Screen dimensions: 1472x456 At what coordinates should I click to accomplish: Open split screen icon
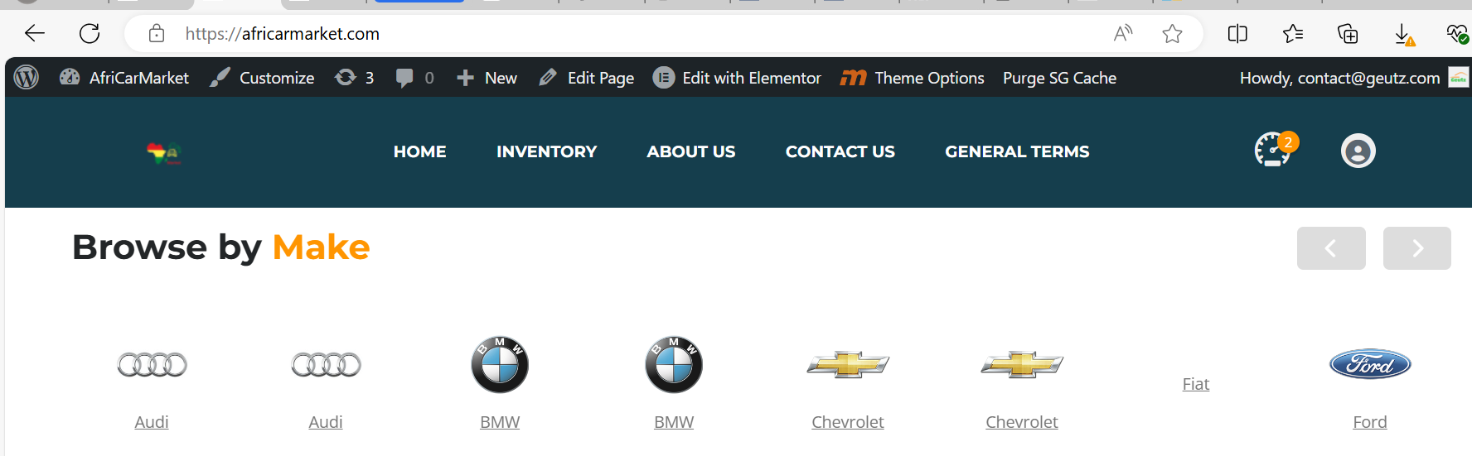[x=1237, y=33]
